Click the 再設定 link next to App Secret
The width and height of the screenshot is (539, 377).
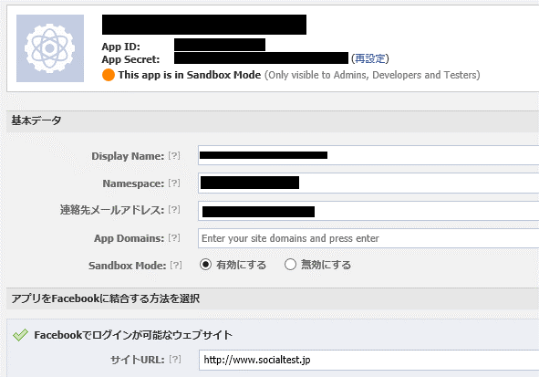point(370,58)
